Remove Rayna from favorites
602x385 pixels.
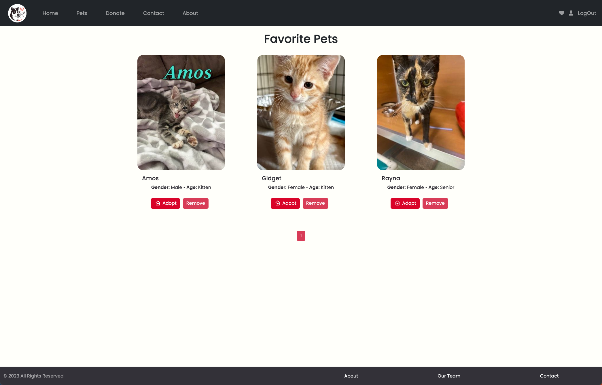[x=435, y=203]
